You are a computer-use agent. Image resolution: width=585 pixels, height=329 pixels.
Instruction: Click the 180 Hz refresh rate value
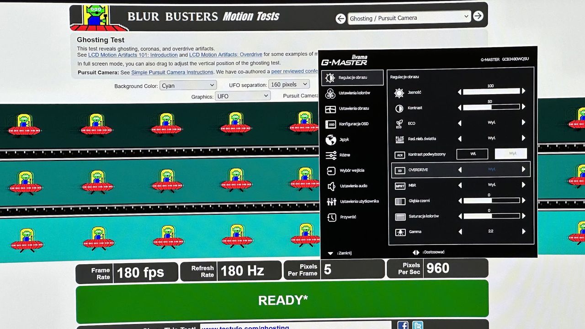(x=242, y=271)
